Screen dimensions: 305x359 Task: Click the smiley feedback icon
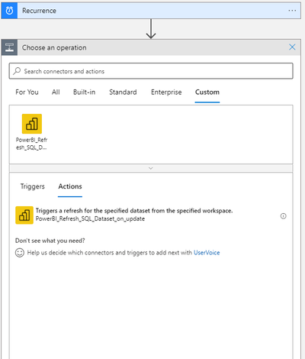point(20,253)
